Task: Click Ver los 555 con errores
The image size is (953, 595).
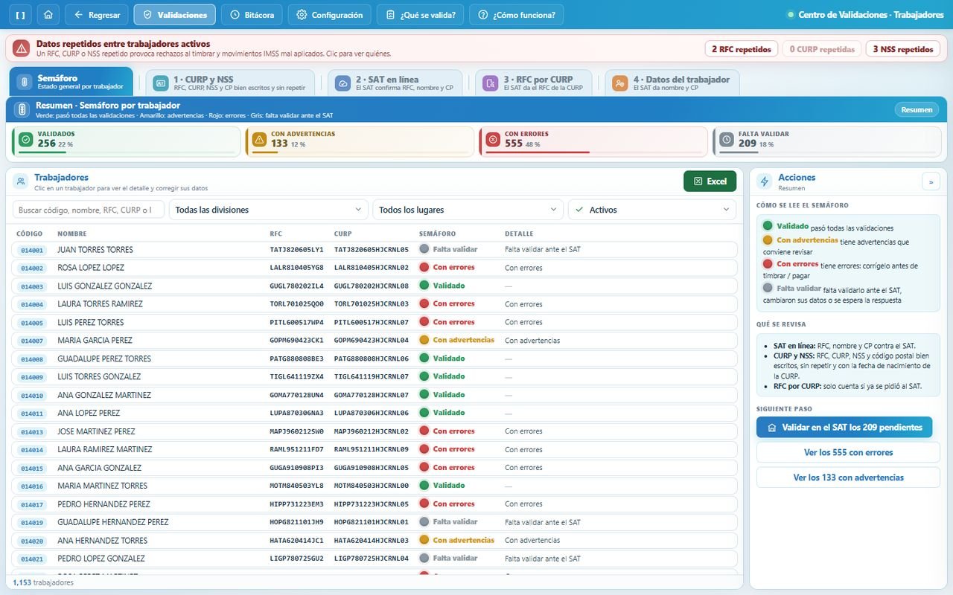Action: pyautogui.click(x=848, y=452)
